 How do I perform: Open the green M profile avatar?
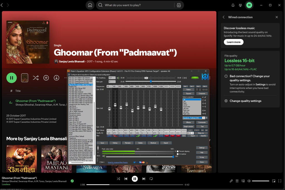(249, 5)
